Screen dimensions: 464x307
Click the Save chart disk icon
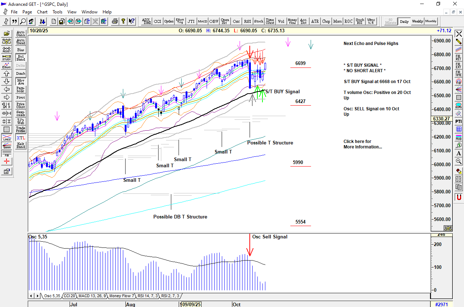click(x=62, y=21)
